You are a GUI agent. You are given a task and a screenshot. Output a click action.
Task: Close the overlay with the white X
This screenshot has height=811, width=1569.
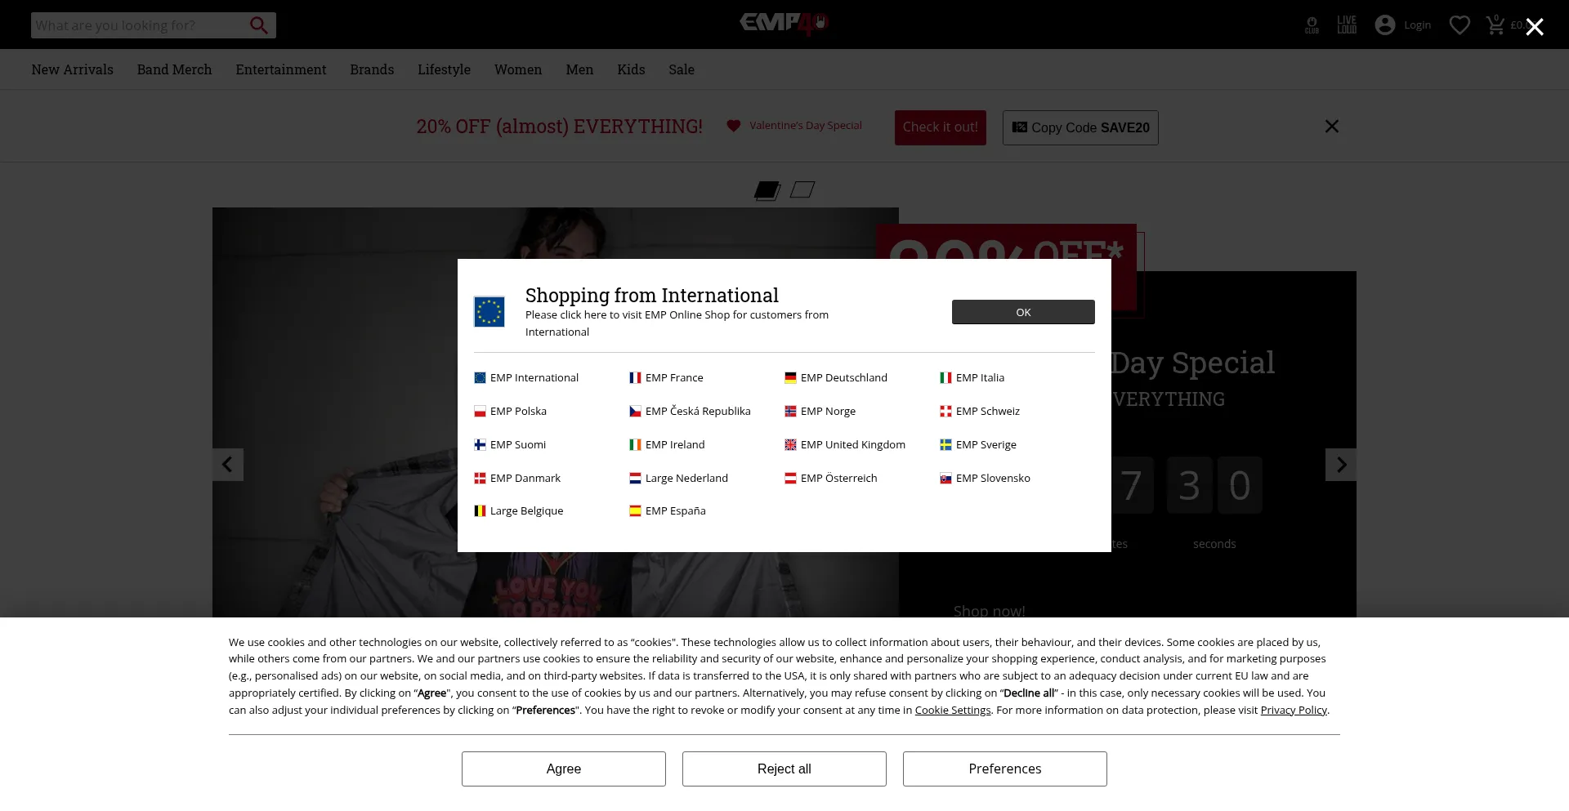tap(1535, 27)
